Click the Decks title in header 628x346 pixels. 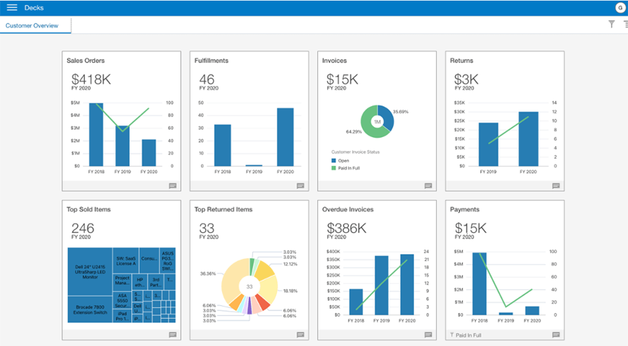pyautogui.click(x=33, y=7)
